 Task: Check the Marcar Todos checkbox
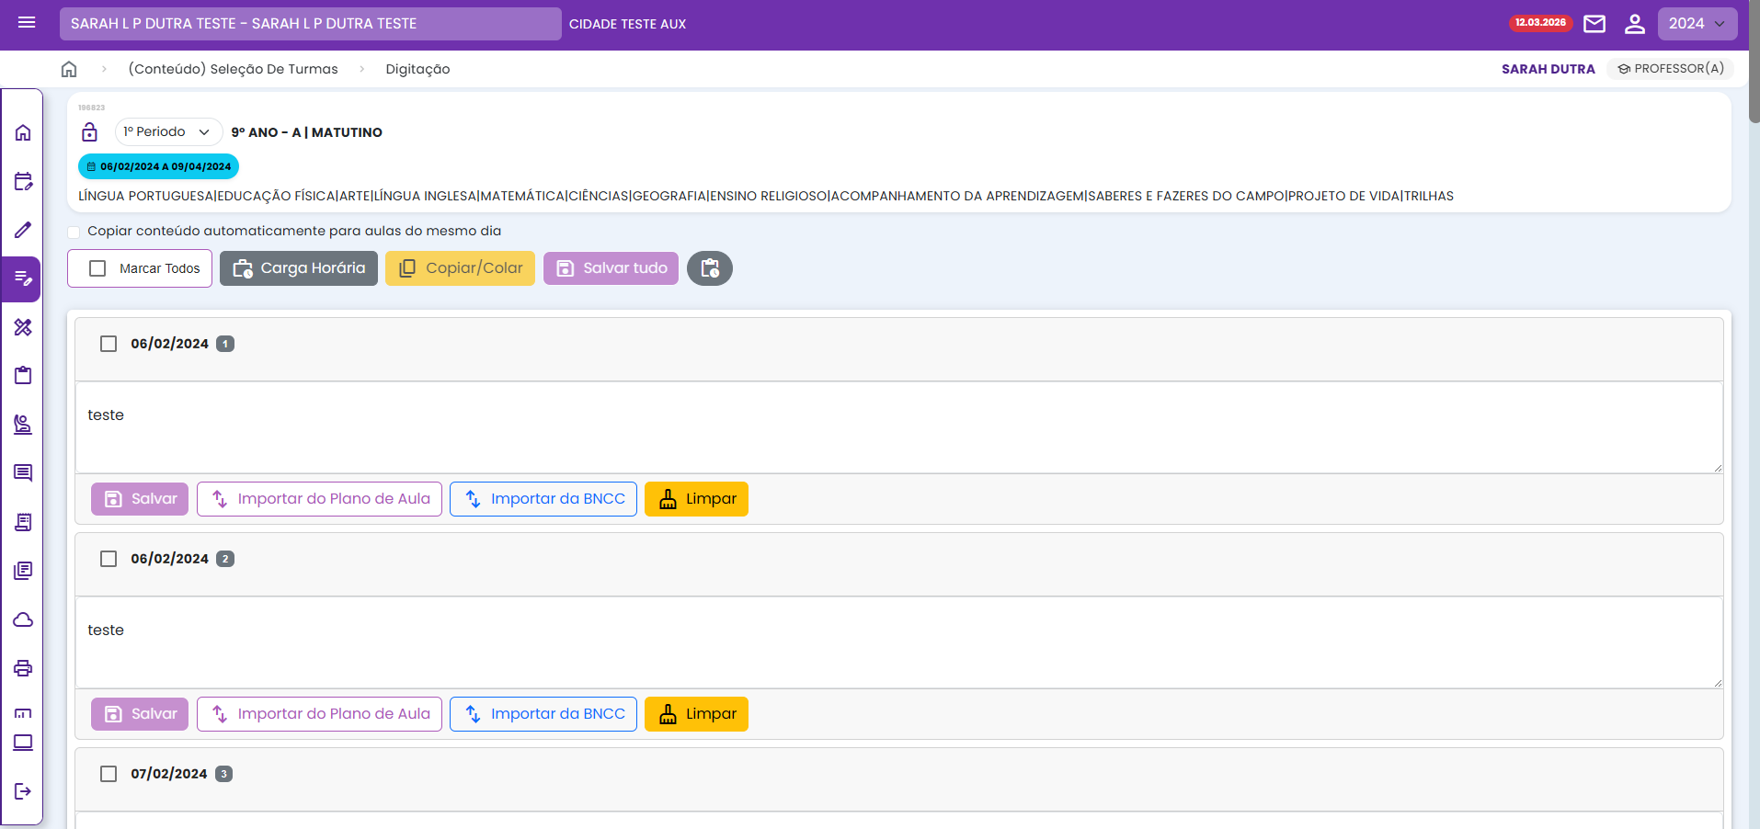(97, 268)
